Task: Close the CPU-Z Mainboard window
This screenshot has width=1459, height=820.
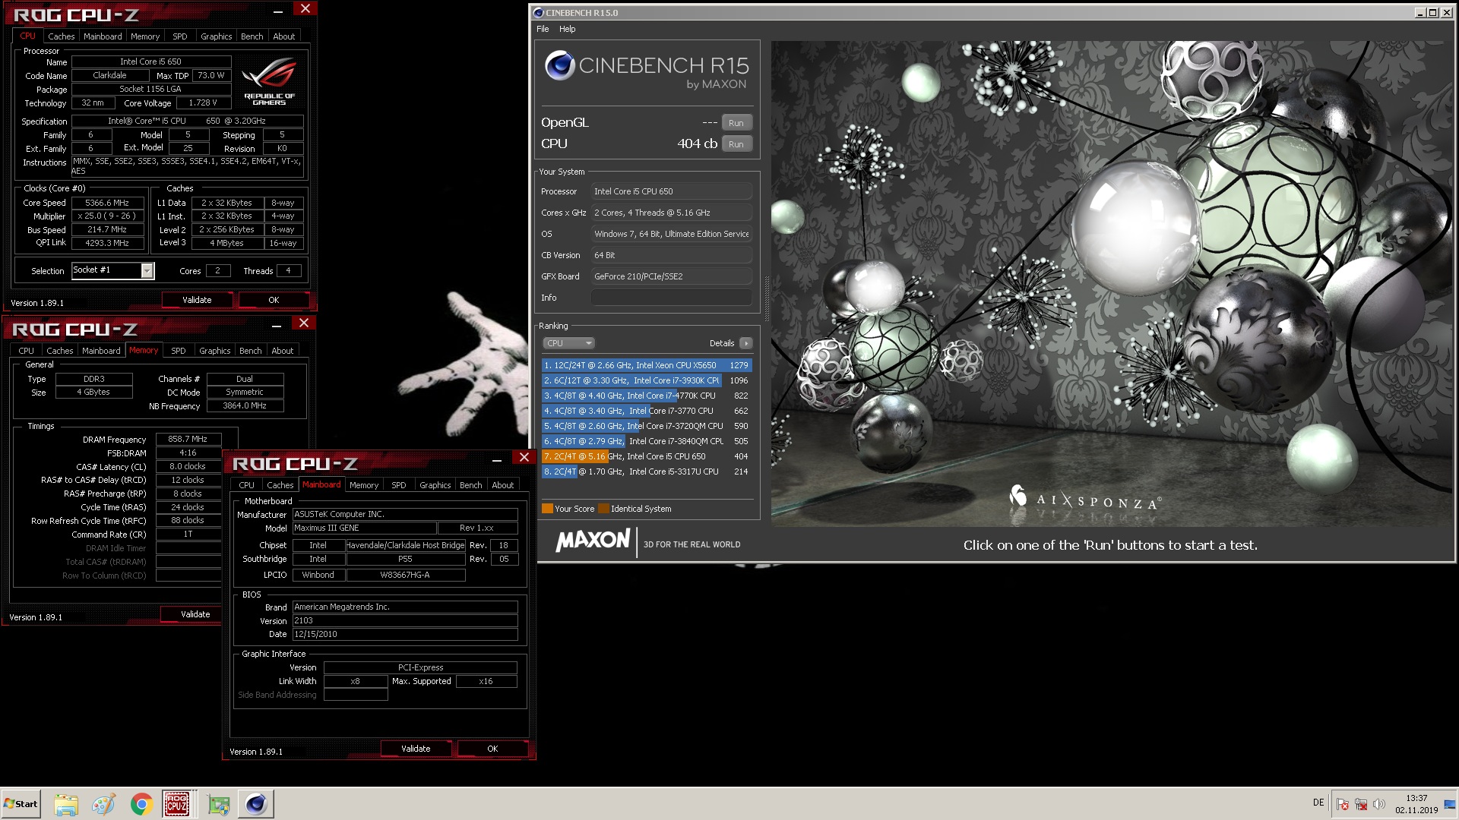Action: pos(524,457)
